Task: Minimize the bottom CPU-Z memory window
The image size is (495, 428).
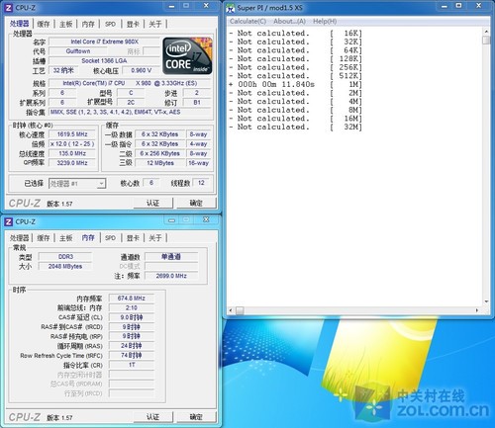Action: 171,219
